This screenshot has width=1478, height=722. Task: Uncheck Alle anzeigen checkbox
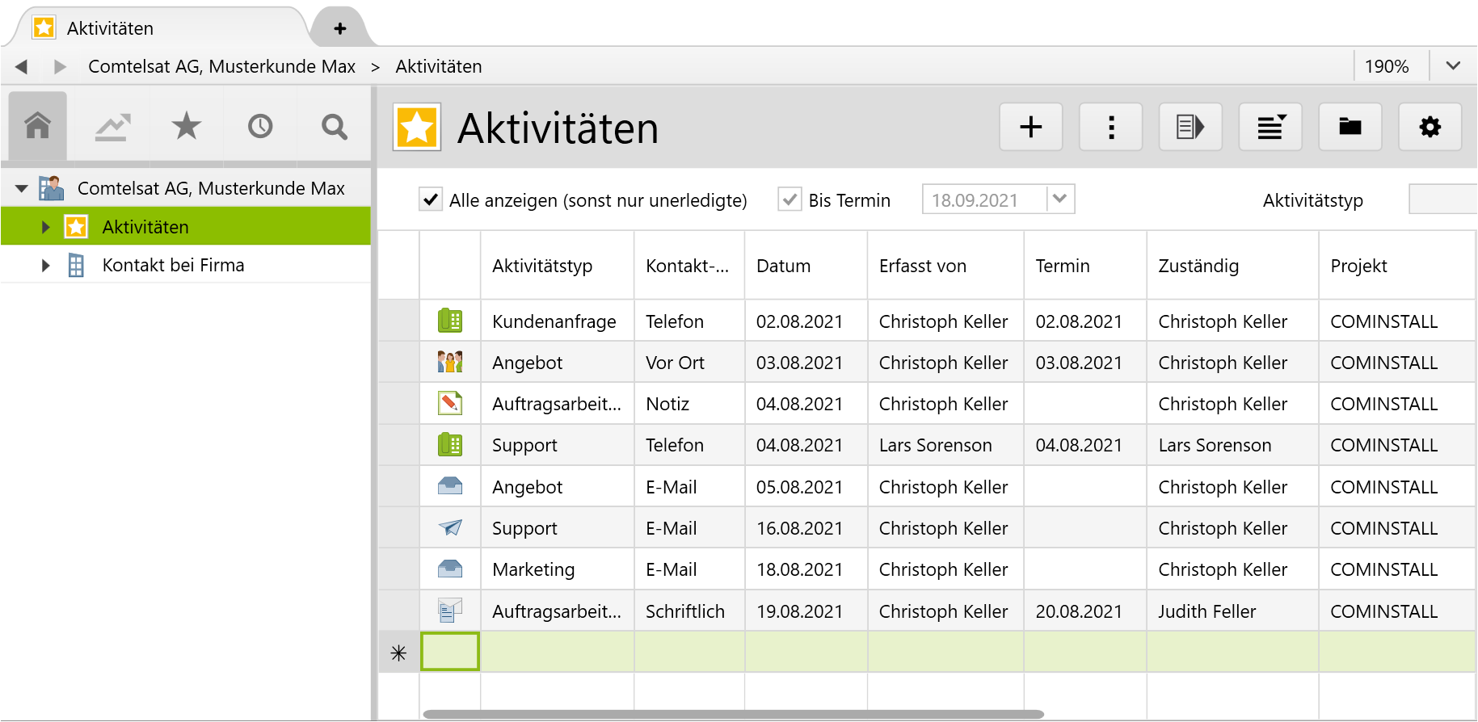[x=431, y=199]
